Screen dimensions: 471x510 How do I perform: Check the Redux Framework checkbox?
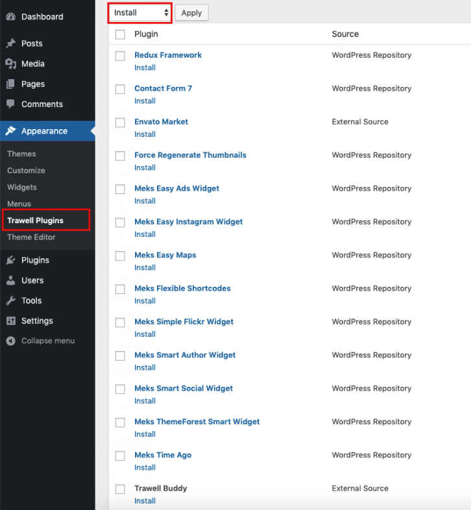tap(120, 56)
